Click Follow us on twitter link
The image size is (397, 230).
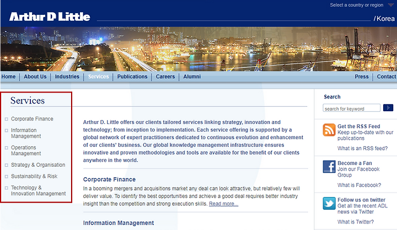pyautogui.click(x=361, y=200)
